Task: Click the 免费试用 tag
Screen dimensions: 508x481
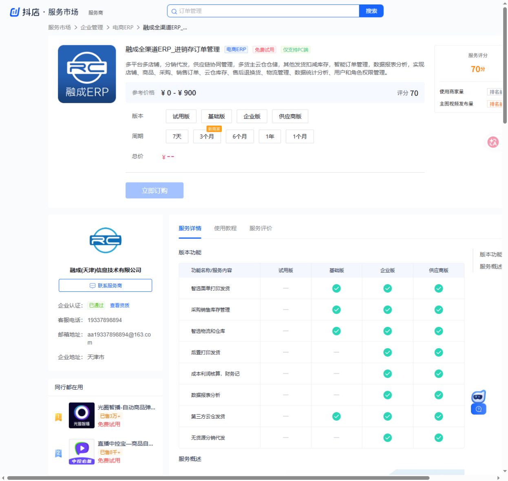Action: click(264, 50)
